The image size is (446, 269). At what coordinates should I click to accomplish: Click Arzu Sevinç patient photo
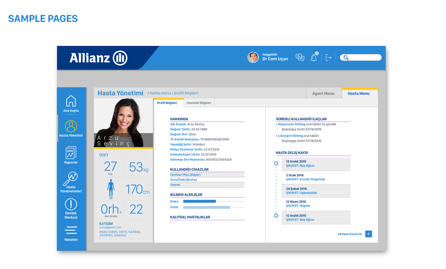[x=123, y=122]
